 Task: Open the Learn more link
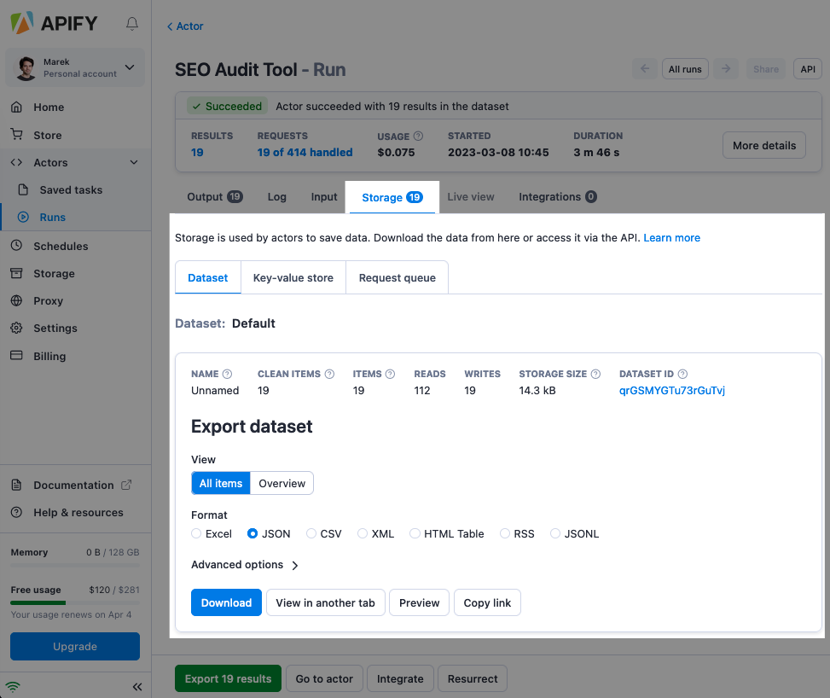point(671,238)
